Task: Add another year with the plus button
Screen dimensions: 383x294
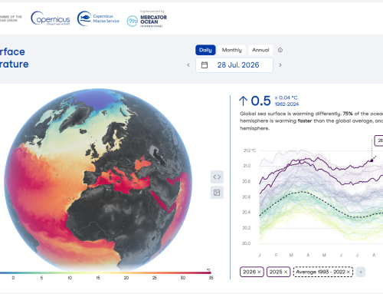Action: 361,272
